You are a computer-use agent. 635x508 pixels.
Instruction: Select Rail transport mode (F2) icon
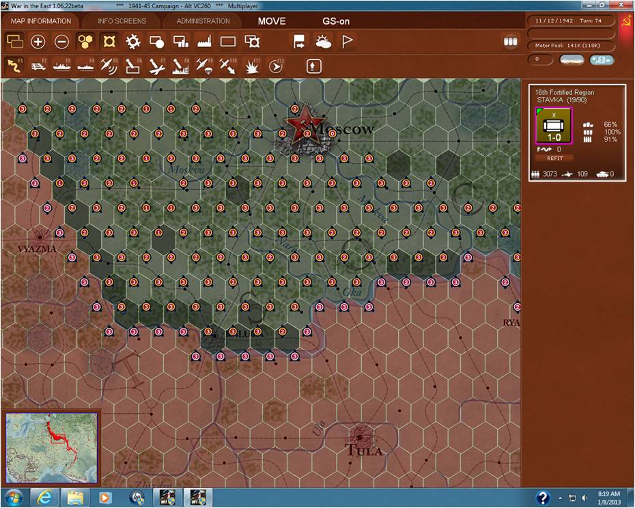(x=38, y=66)
